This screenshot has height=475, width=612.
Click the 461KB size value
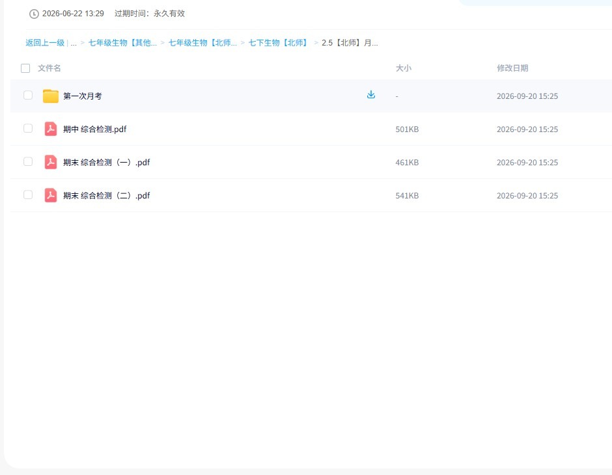(x=407, y=162)
